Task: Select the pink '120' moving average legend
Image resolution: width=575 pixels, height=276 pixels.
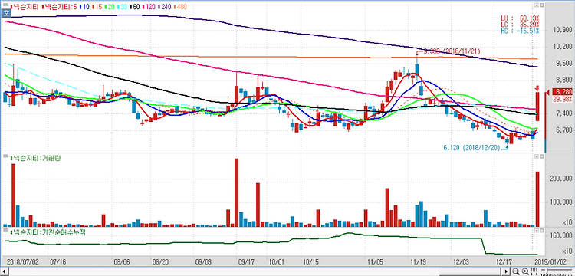Action: 149,7
